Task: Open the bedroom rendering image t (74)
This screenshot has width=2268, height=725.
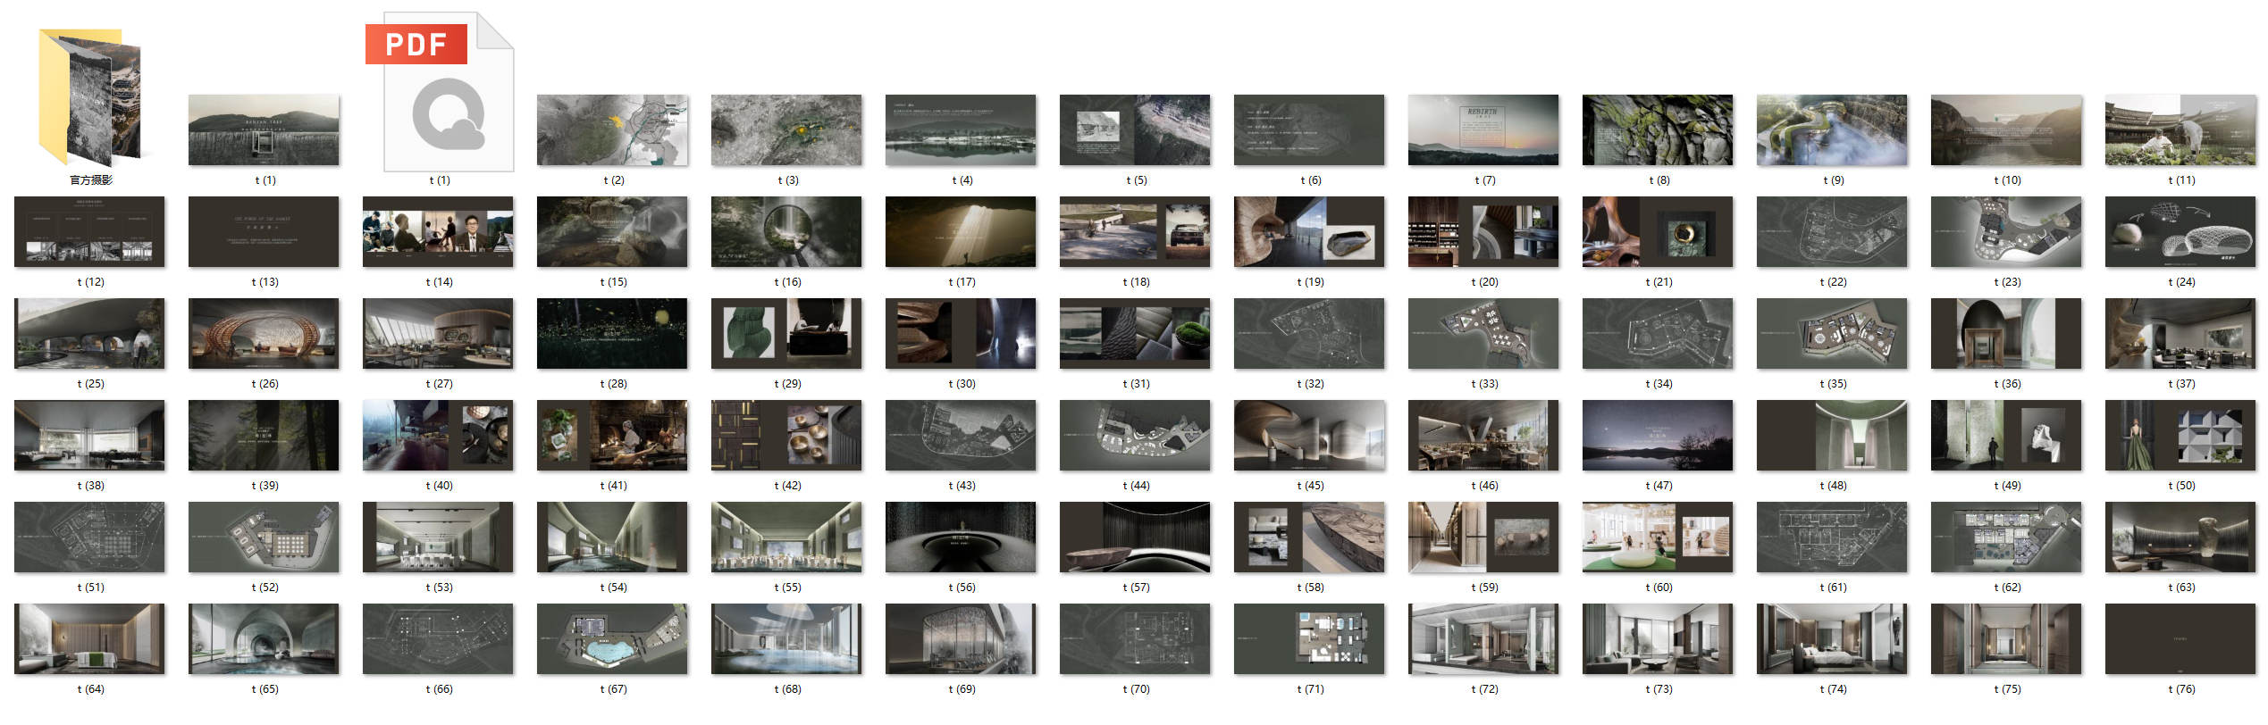Action: (x=1831, y=639)
